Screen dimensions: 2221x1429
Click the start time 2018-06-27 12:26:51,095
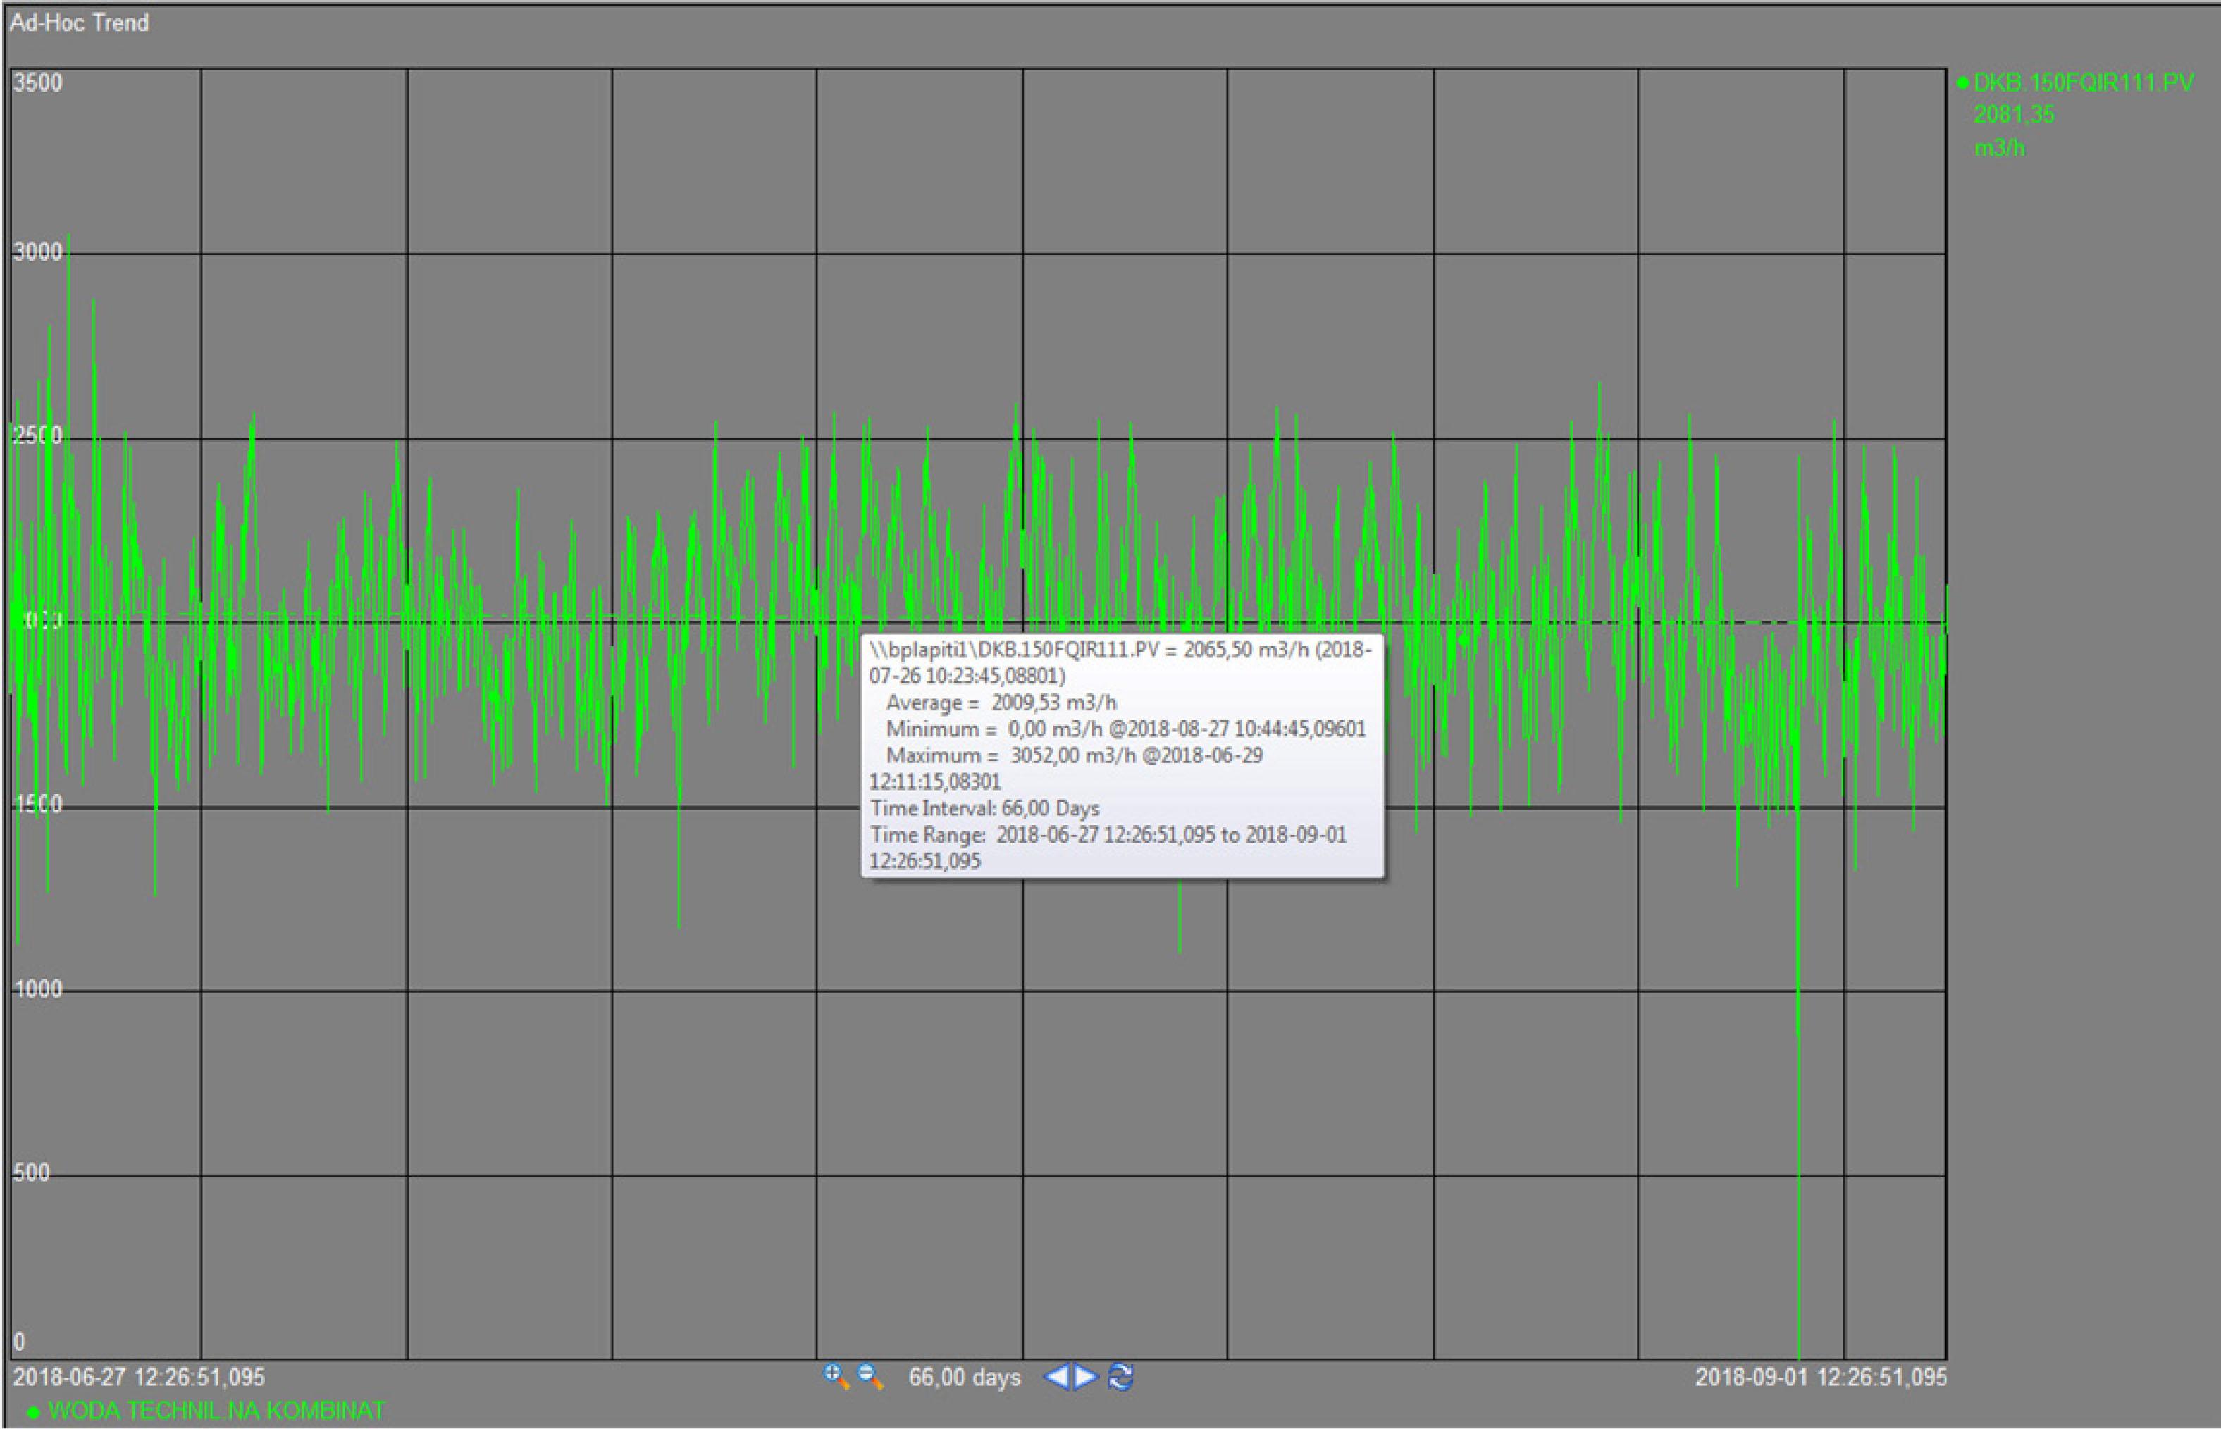click(139, 1377)
